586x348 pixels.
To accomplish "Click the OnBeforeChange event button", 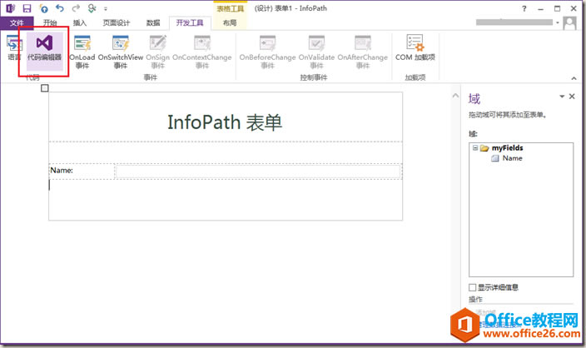I will coord(267,52).
